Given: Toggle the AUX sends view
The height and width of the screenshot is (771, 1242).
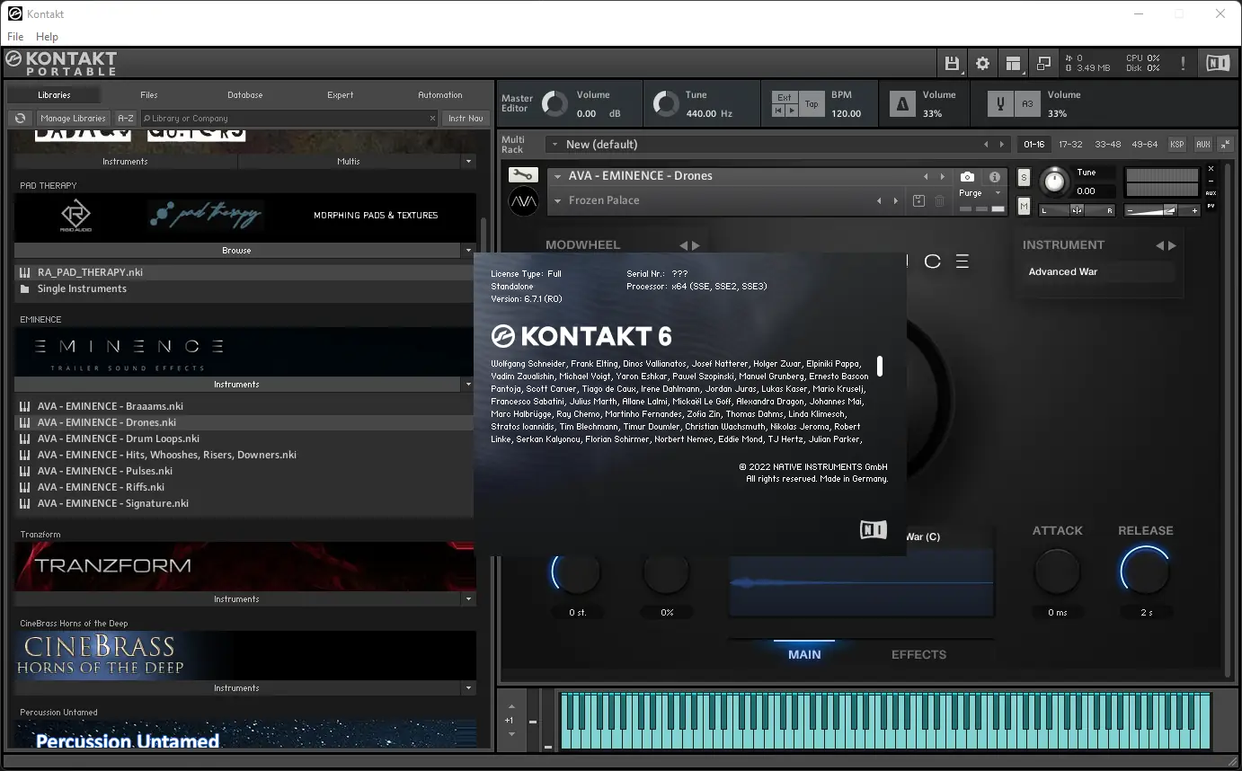Looking at the screenshot, I should [x=1211, y=192].
